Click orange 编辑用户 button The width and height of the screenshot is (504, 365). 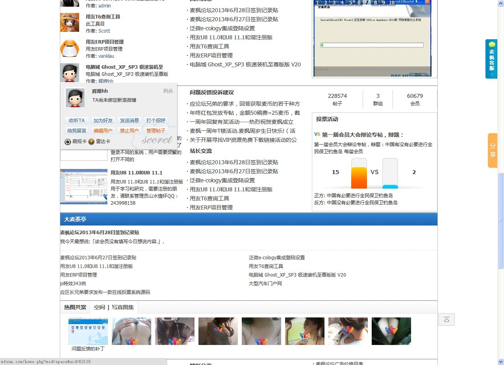(x=103, y=131)
